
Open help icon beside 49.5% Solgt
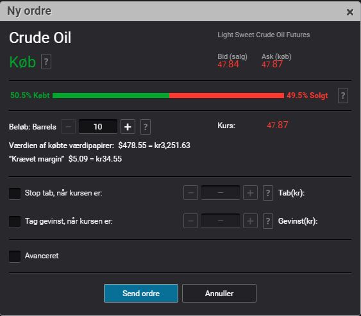click(343, 96)
